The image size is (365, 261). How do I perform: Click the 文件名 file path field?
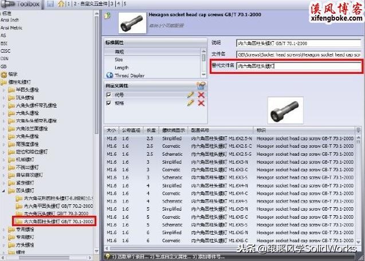tap(299, 54)
